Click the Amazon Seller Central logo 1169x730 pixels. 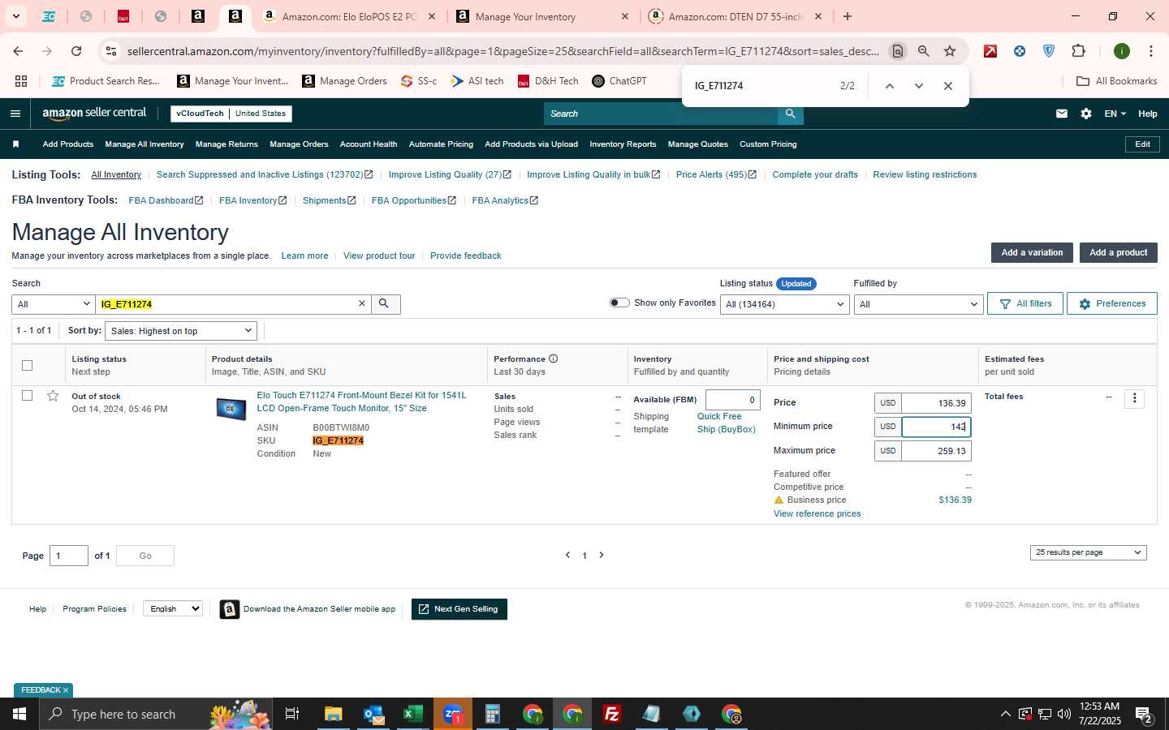[x=94, y=114]
